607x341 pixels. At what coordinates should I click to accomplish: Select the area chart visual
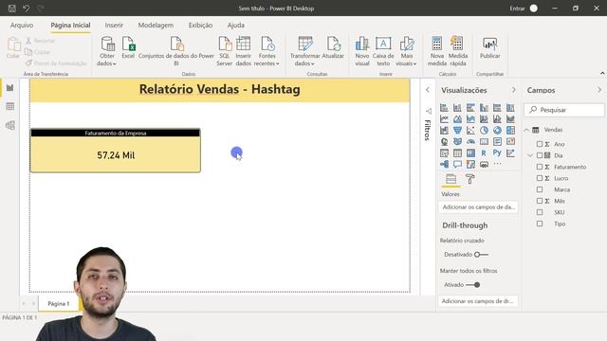tap(457, 119)
